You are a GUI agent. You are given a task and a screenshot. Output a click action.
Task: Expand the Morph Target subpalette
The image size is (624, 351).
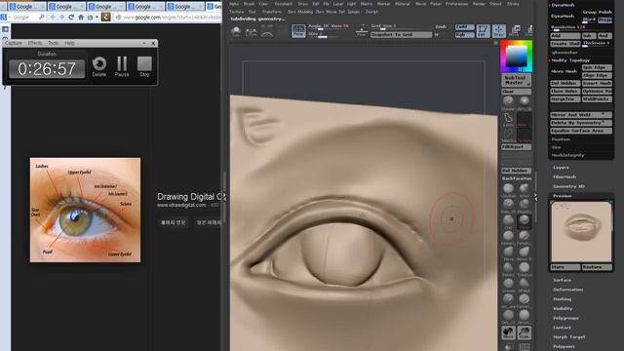(x=569, y=337)
